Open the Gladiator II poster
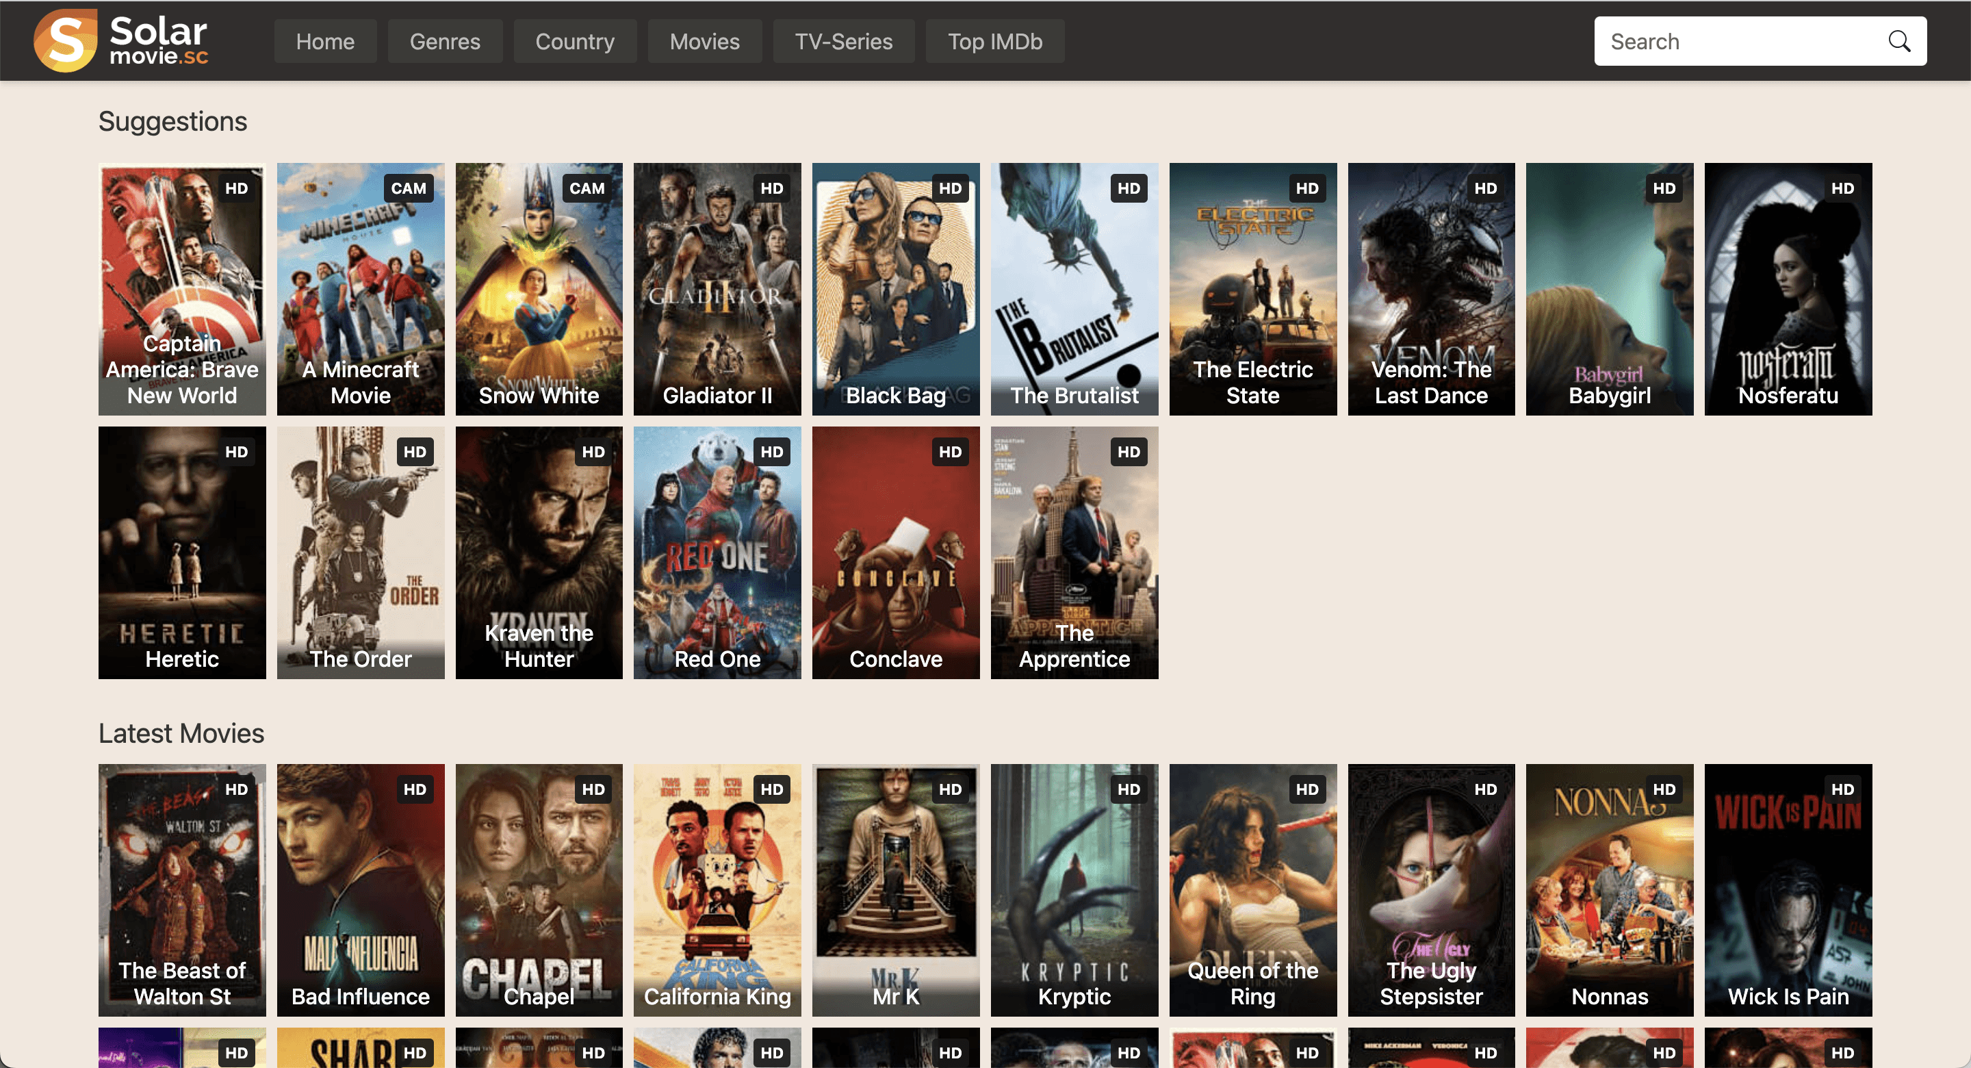Image resolution: width=1971 pixels, height=1068 pixels. point(718,290)
